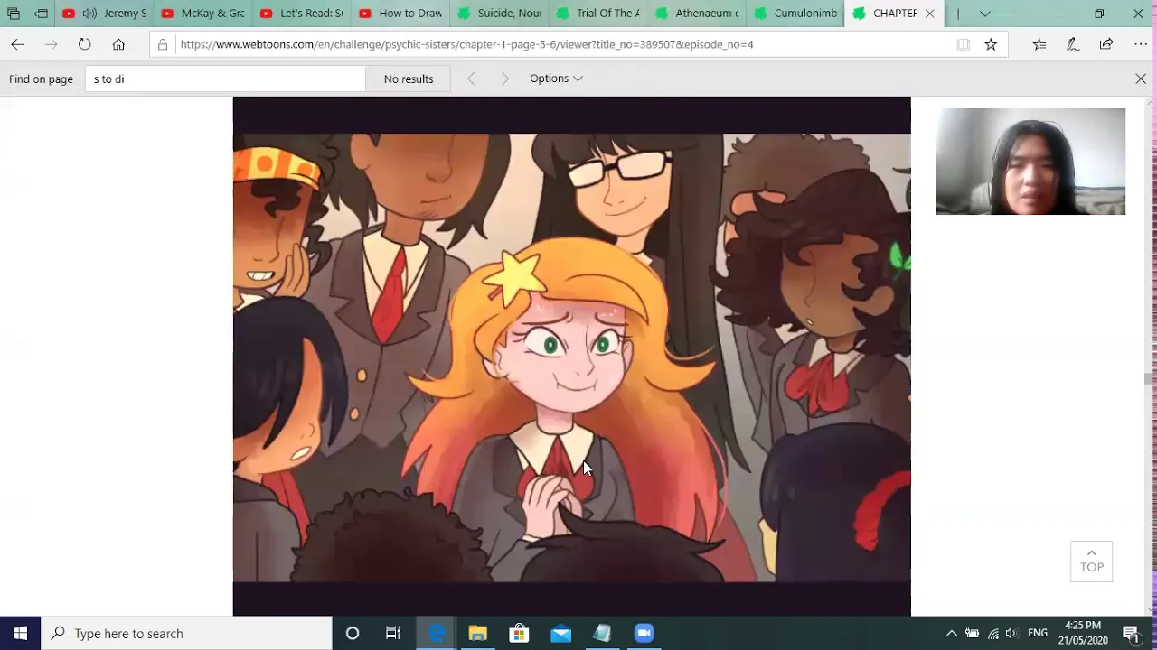
Task: Refresh the current webtoons page
Action: pyautogui.click(x=84, y=44)
